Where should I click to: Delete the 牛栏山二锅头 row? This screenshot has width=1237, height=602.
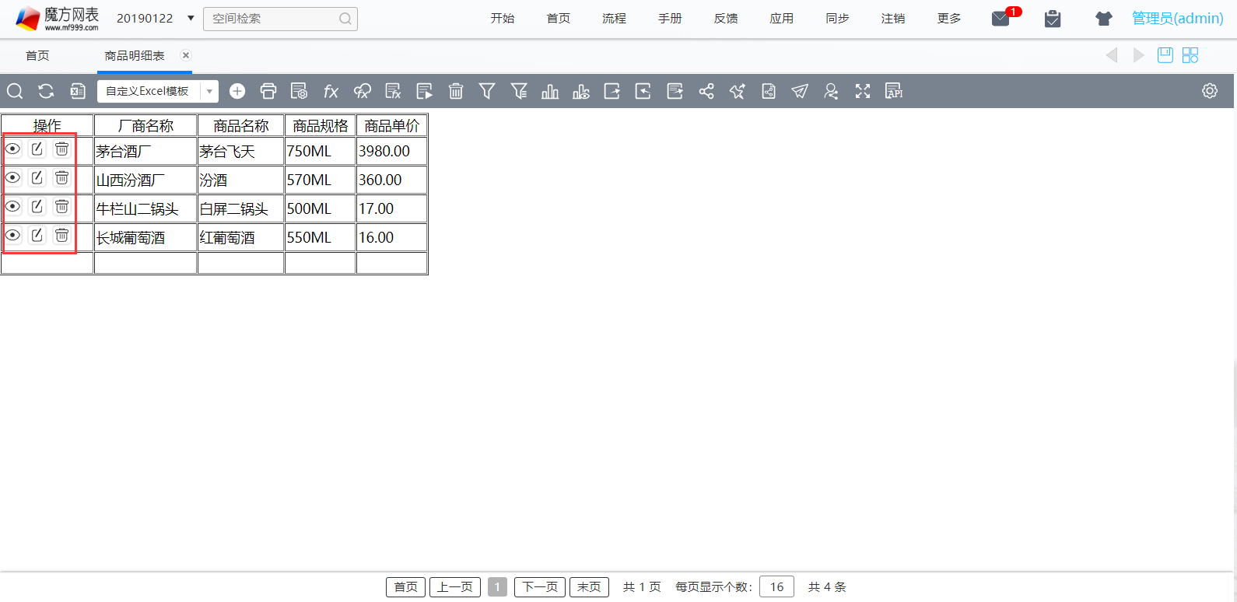coord(61,206)
